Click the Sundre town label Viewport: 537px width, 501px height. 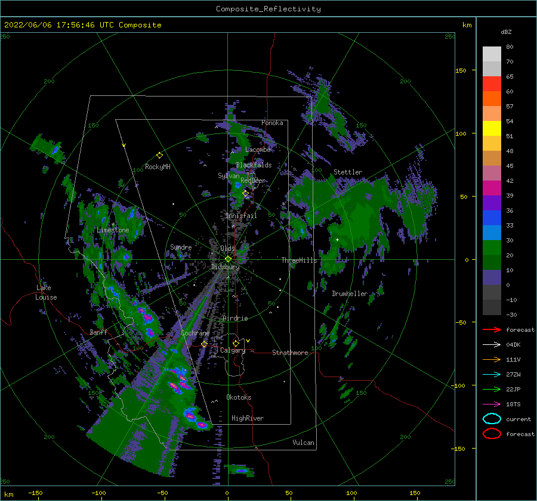click(181, 247)
